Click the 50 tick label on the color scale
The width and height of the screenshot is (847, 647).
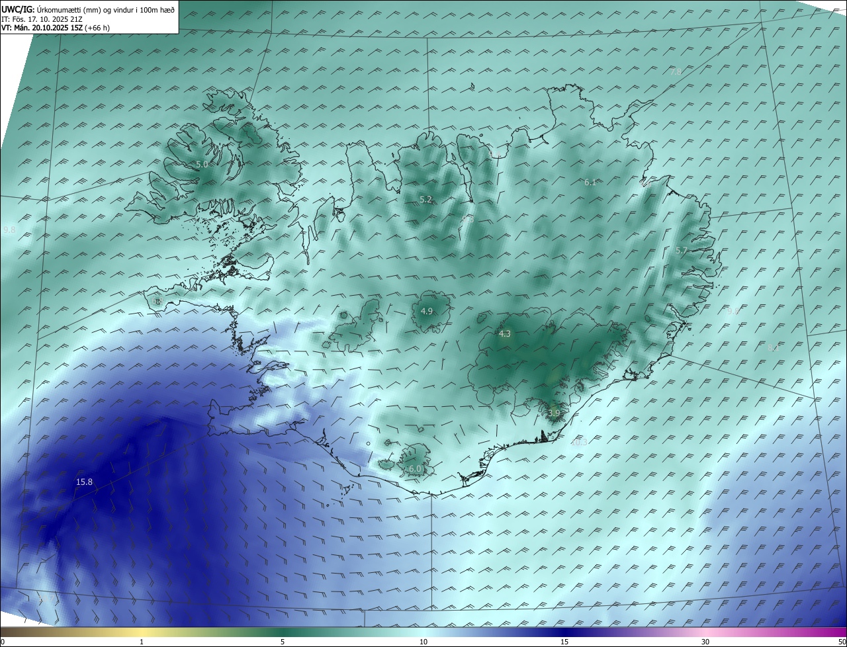click(842, 642)
